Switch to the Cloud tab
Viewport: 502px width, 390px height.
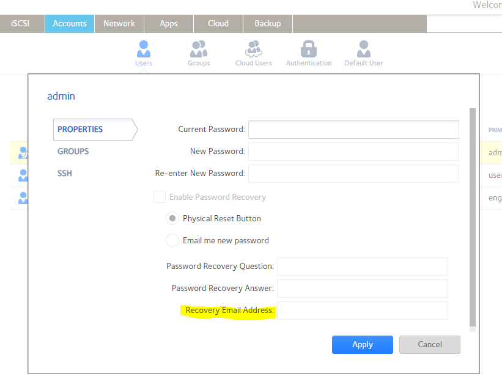(218, 24)
